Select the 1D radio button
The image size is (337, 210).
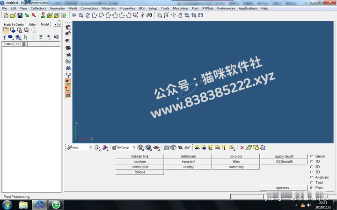tap(311, 161)
